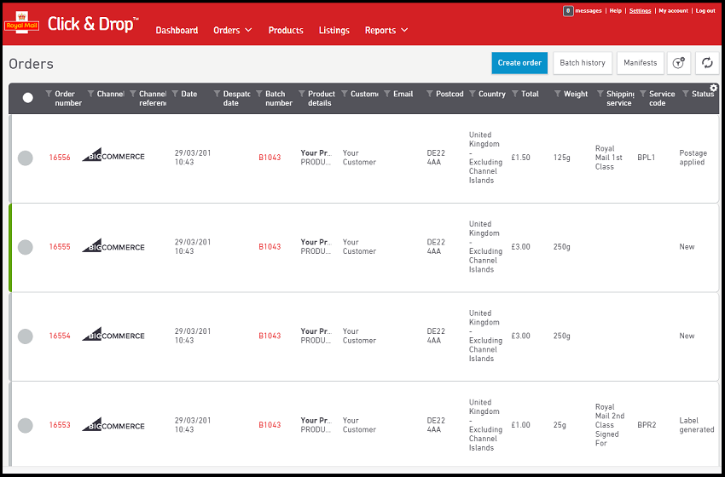The width and height of the screenshot is (725, 477).
Task: Click the BigCommerce logo in order 16553 row
Action: [113, 424]
